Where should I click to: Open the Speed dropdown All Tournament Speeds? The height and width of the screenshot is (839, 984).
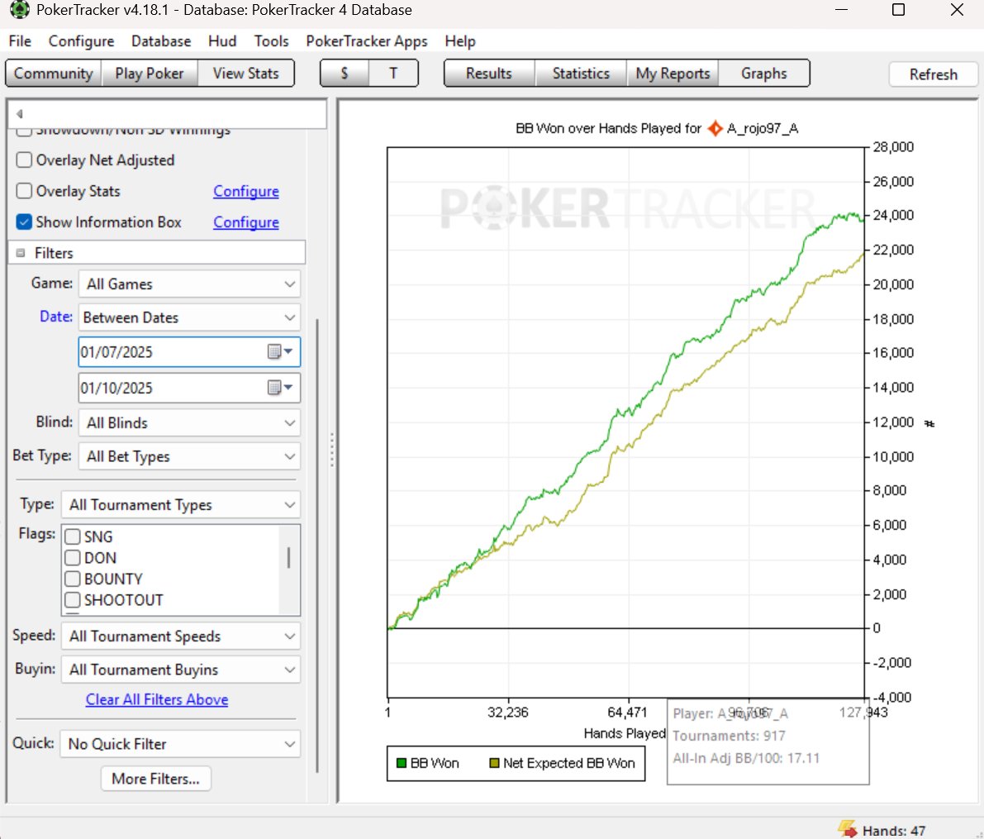coord(181,636)
